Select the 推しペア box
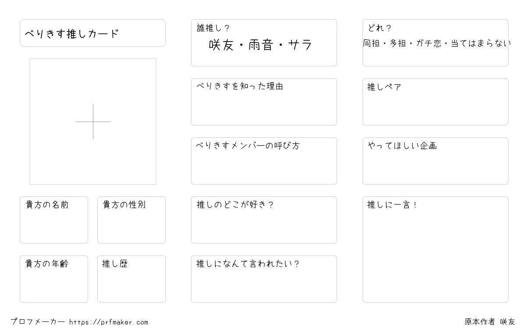The image size is (526, 328). coord(435,102)
